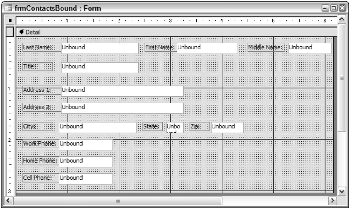Viewport: 350px width, 209px height.
Task: Click the Work Phone label
Action: pos(40,144)
